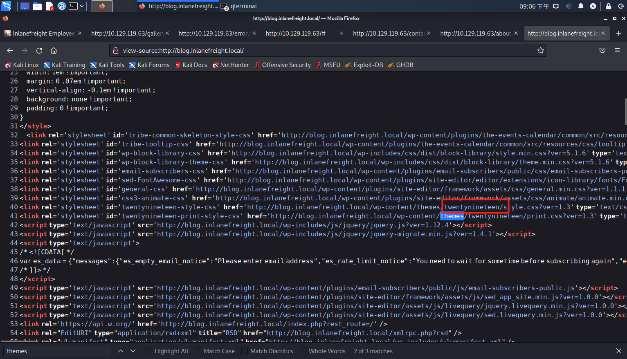Close the Inlanefreight Employee tab

click(x=80, y=33)
